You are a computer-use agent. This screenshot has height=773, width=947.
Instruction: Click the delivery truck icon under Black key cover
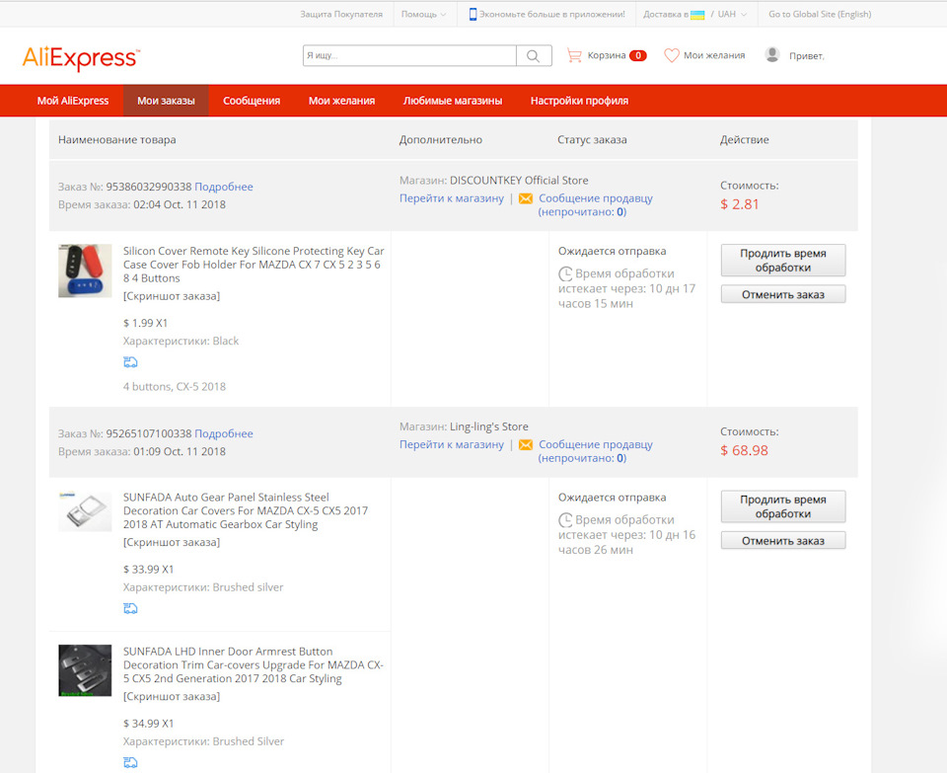coord(130,362)
